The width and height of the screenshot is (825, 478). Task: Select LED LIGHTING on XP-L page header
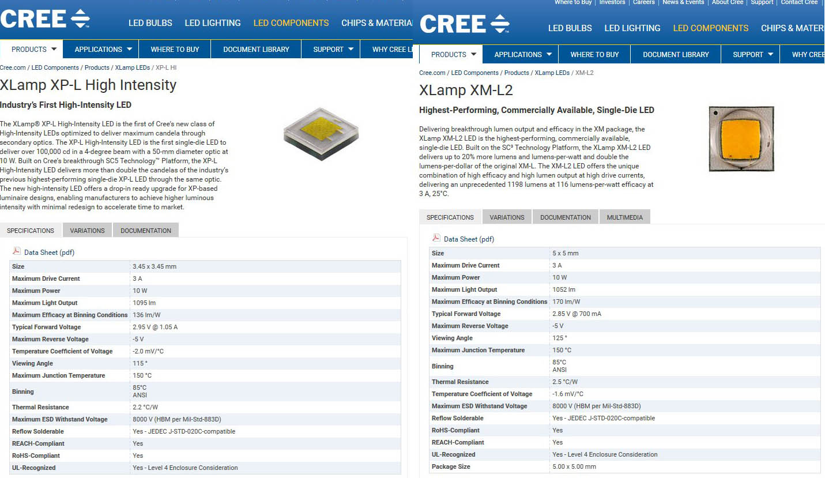coord(213,23)
